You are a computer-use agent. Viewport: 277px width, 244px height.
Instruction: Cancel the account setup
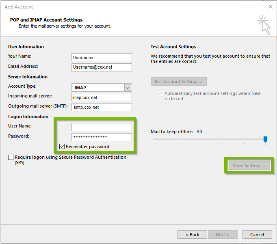tap(257, 235)
